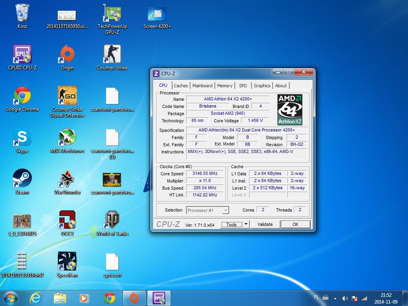Image resolution: width=408 pixels, height=306 pixels.
Task: Click the Technology value 65 nm
Action: coord(197,120)
